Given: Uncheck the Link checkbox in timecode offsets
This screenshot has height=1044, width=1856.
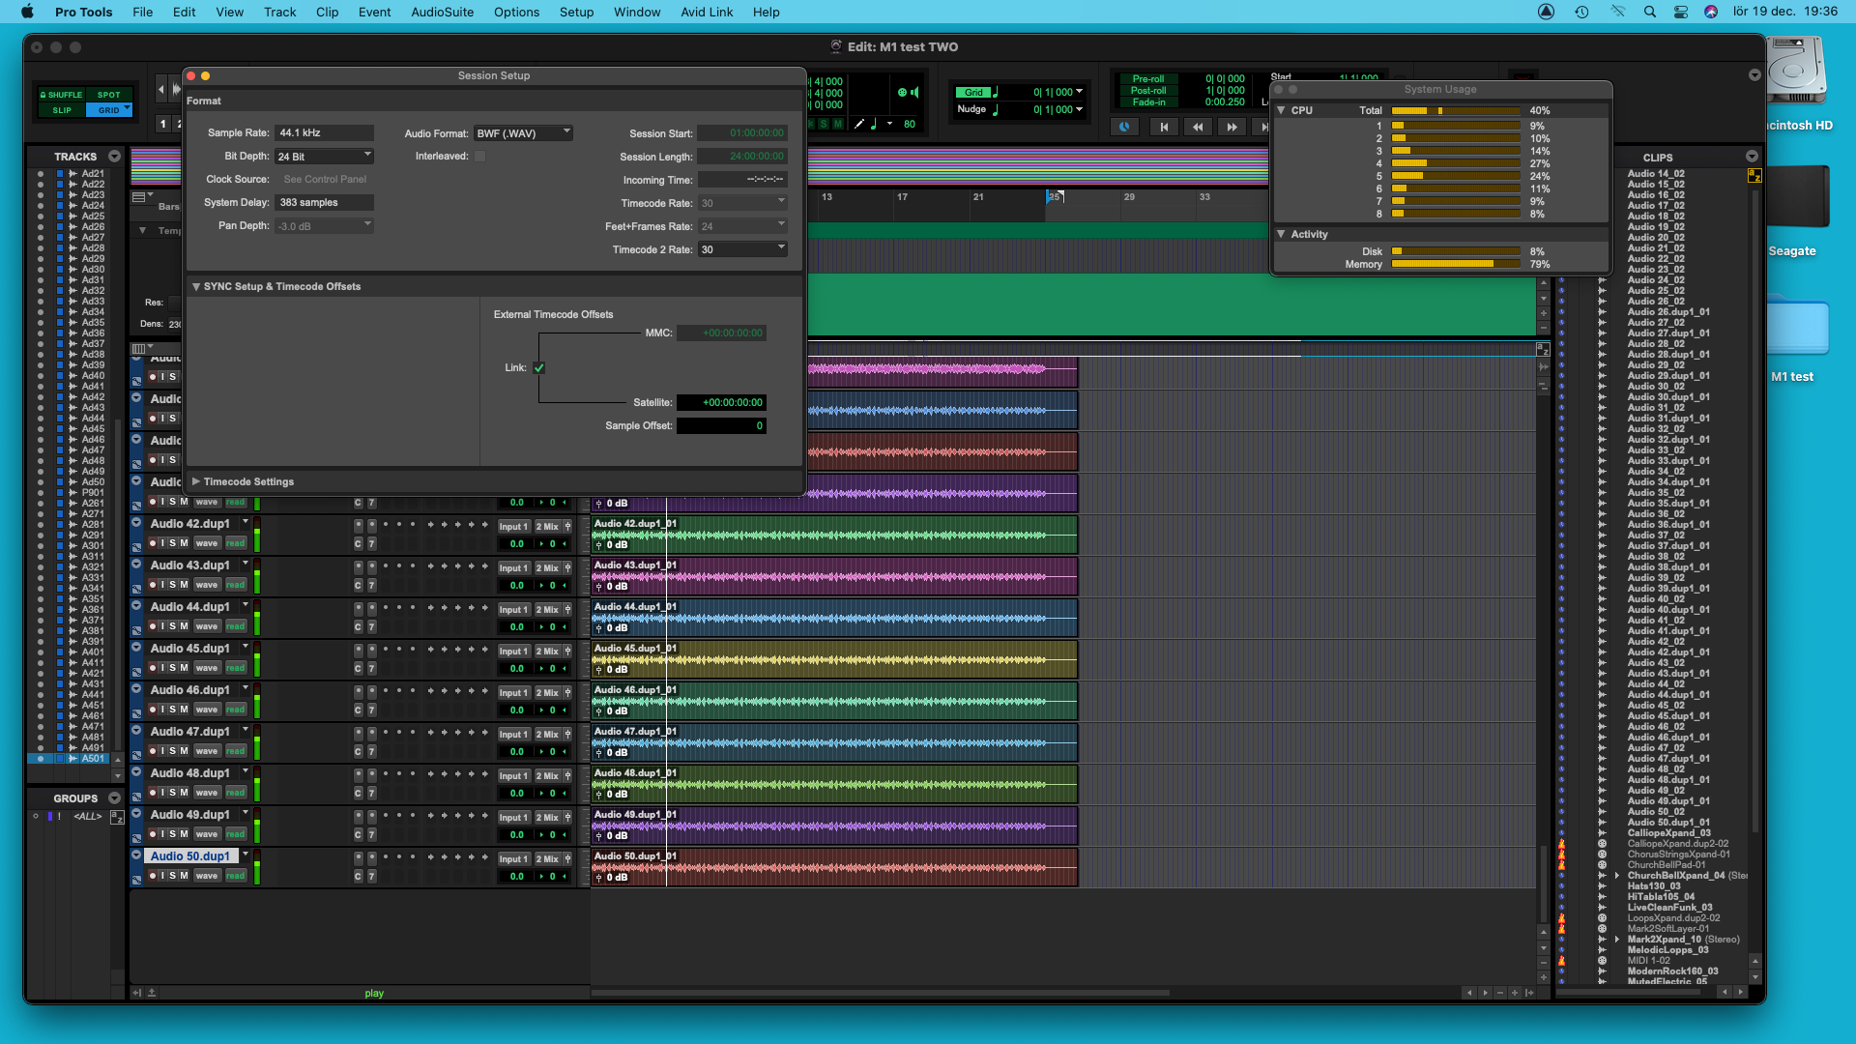Looking at the screenshot, I should coord(539,368).
